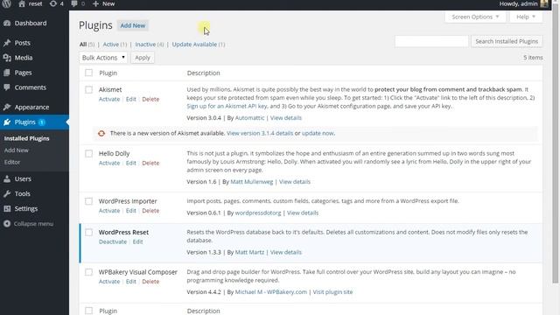Click Search Installed Plugins button
This screenshot has height=315, width=560.
pyautogui.click(x=507, y=41)
